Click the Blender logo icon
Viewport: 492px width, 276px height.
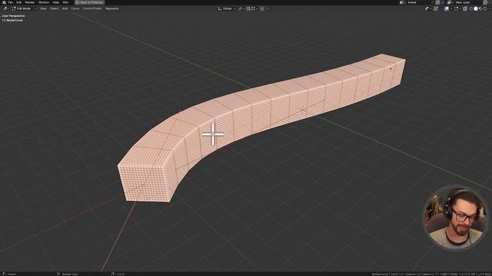(x=4, y=2)
